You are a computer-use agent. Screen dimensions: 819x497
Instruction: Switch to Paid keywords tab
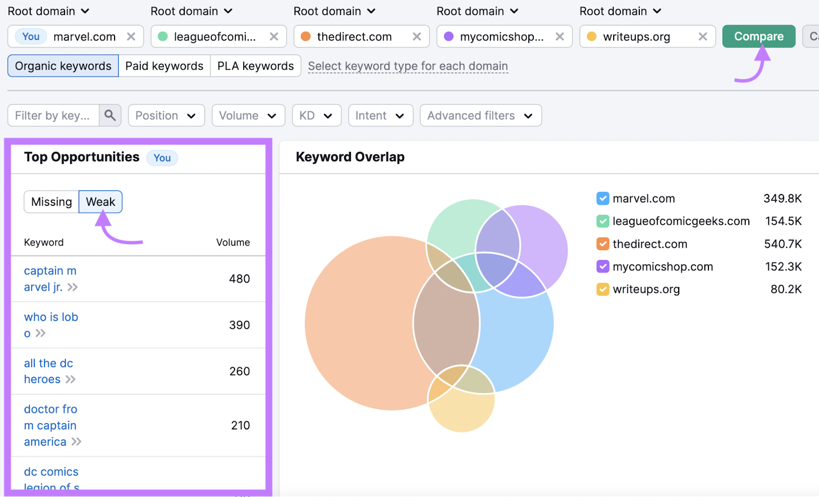pos(164,66)
